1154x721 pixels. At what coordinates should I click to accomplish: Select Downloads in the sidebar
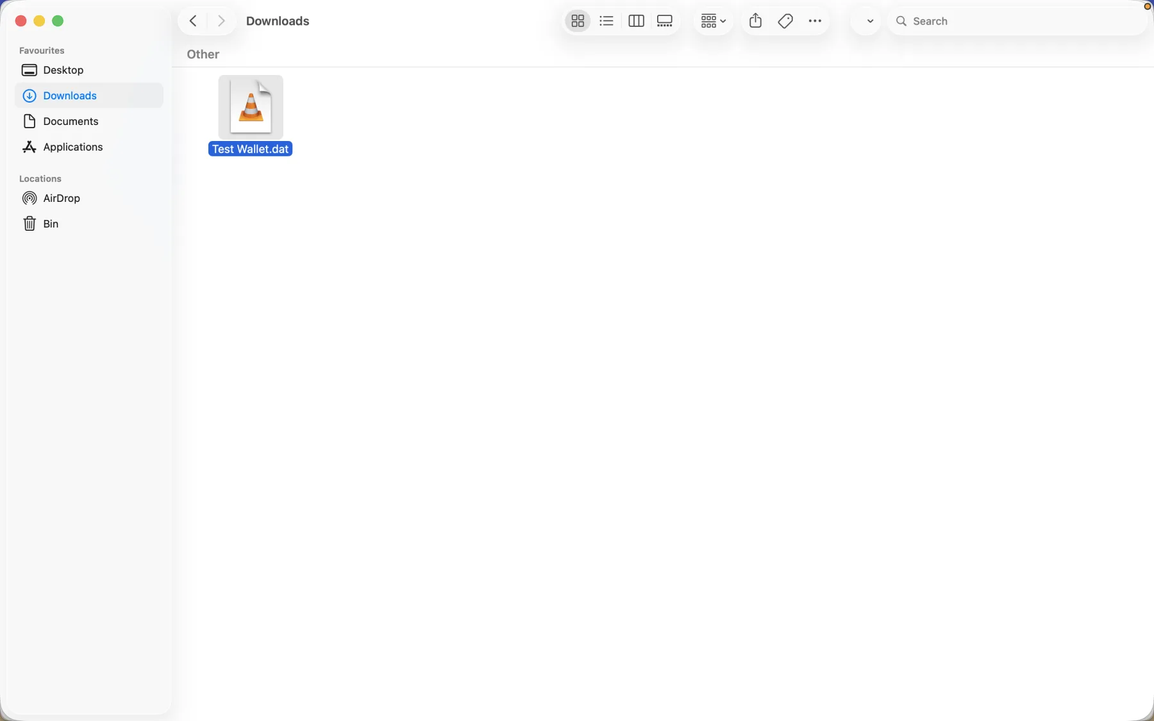tap(88, 95)
